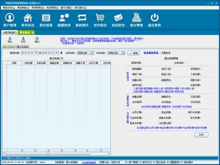Click 打印 button under detail panel

click(x=202, y=135)
